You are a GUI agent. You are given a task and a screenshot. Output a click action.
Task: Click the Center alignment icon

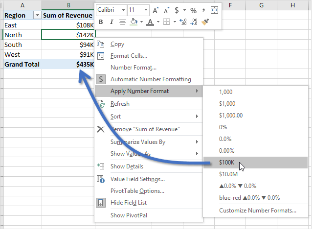coord(122,22)
